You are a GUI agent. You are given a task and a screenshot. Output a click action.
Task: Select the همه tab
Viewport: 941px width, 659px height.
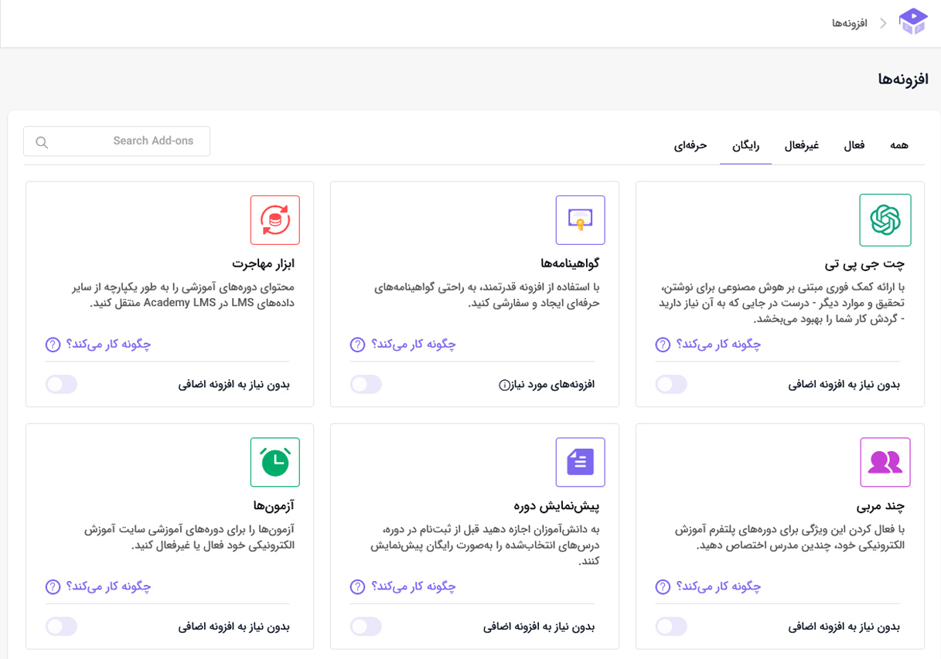coord(899,145)
